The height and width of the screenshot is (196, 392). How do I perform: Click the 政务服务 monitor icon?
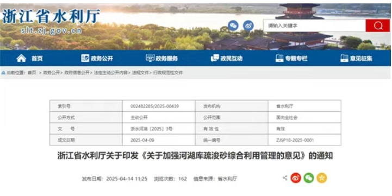point(150,58)
